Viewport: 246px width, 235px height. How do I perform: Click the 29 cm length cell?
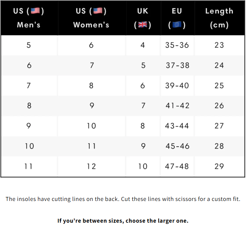tap(219, 167)
